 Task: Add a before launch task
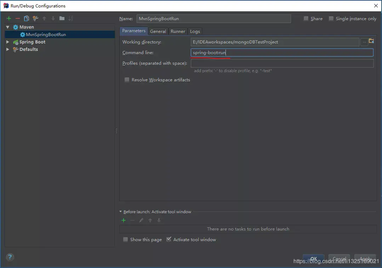click(124, 220)
